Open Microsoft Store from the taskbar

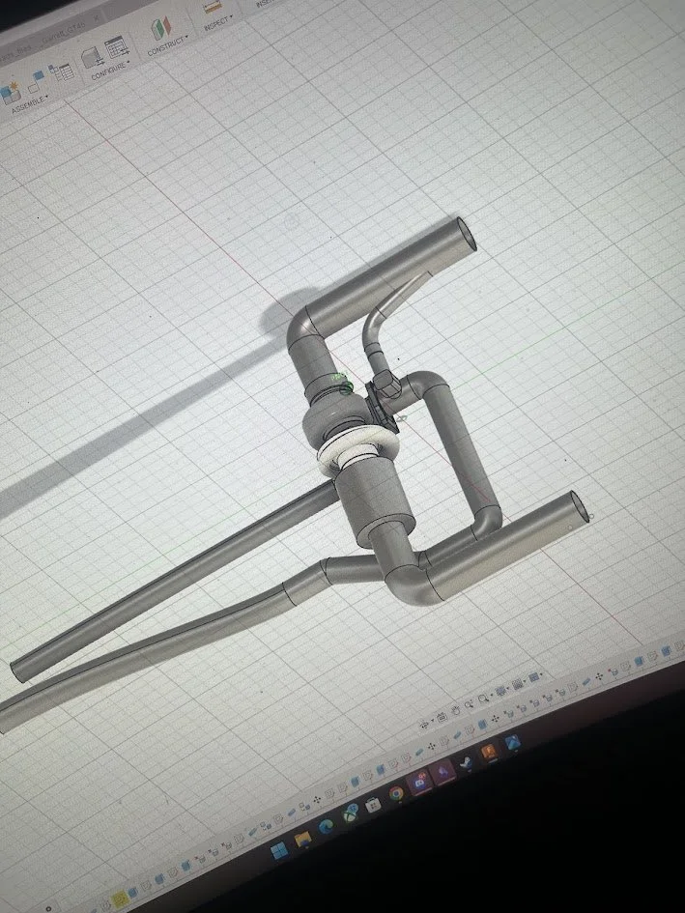pyautogui.click(x=373, y=805)
